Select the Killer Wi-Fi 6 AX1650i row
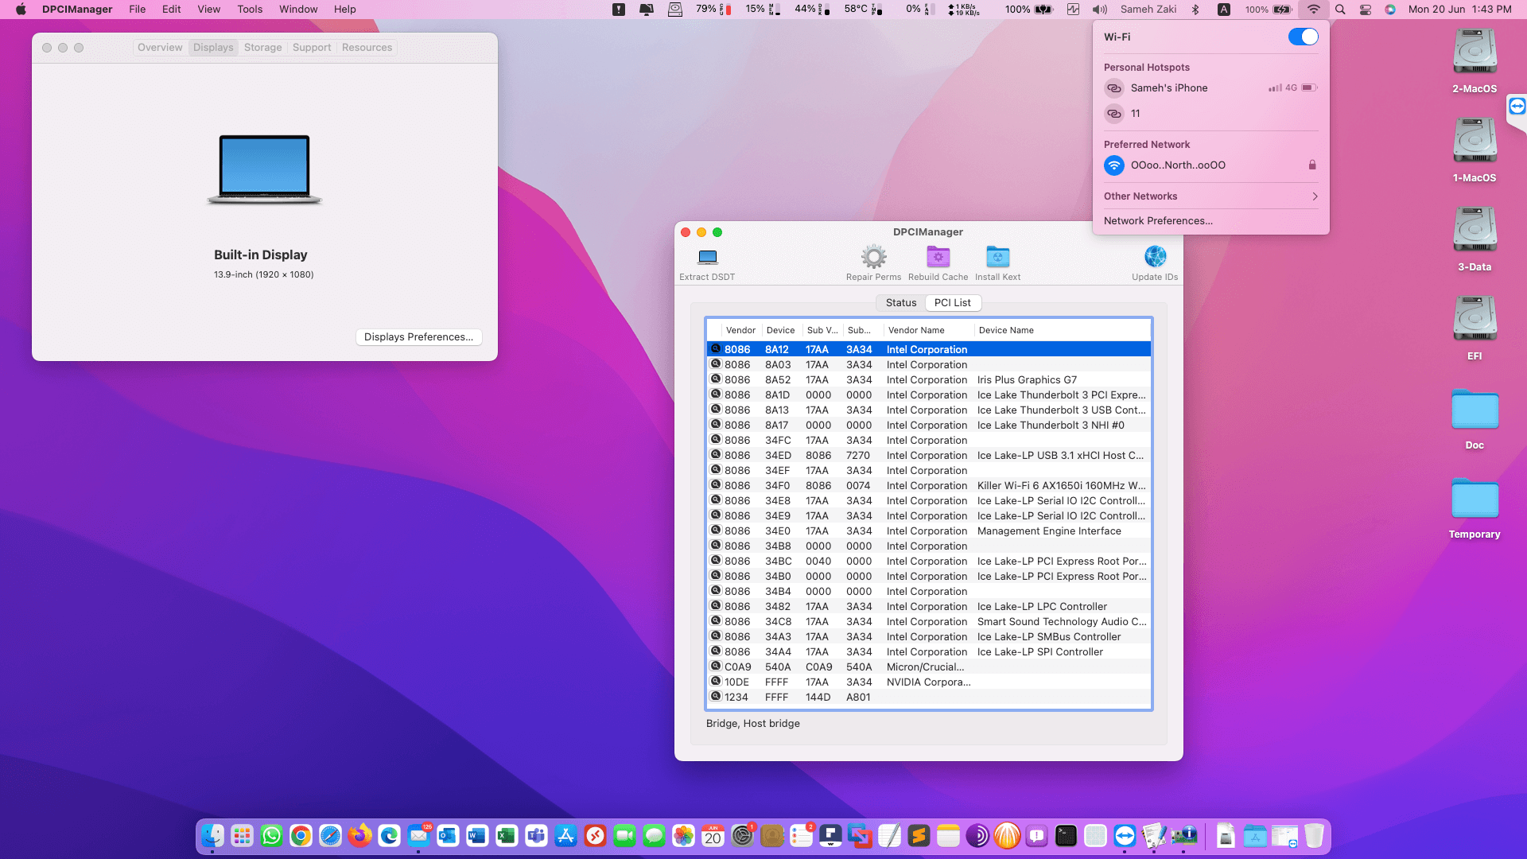This screenshot has height=859, width=1527. [x=929, y=485]
